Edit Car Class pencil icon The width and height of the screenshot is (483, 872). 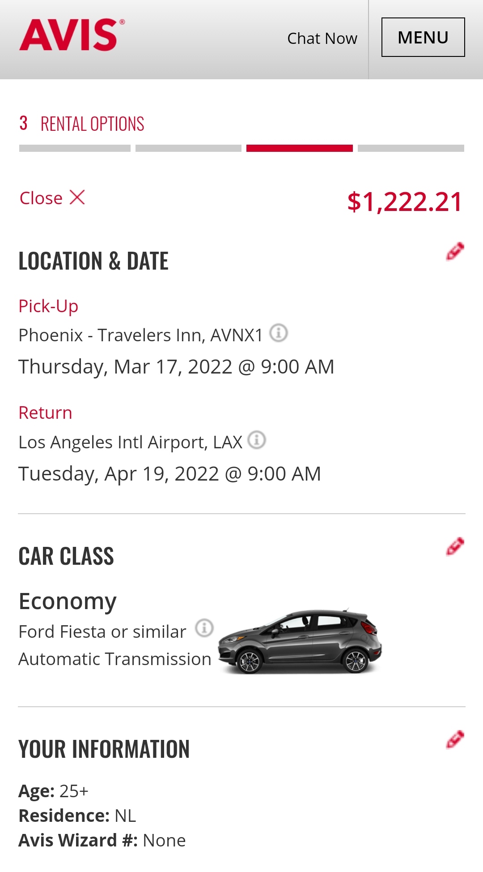pos(455,546)
